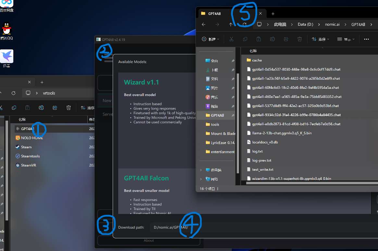Refresh the vrtools explorer window
The height and width of the screenshot is (251, 378).
click(14, 93)
